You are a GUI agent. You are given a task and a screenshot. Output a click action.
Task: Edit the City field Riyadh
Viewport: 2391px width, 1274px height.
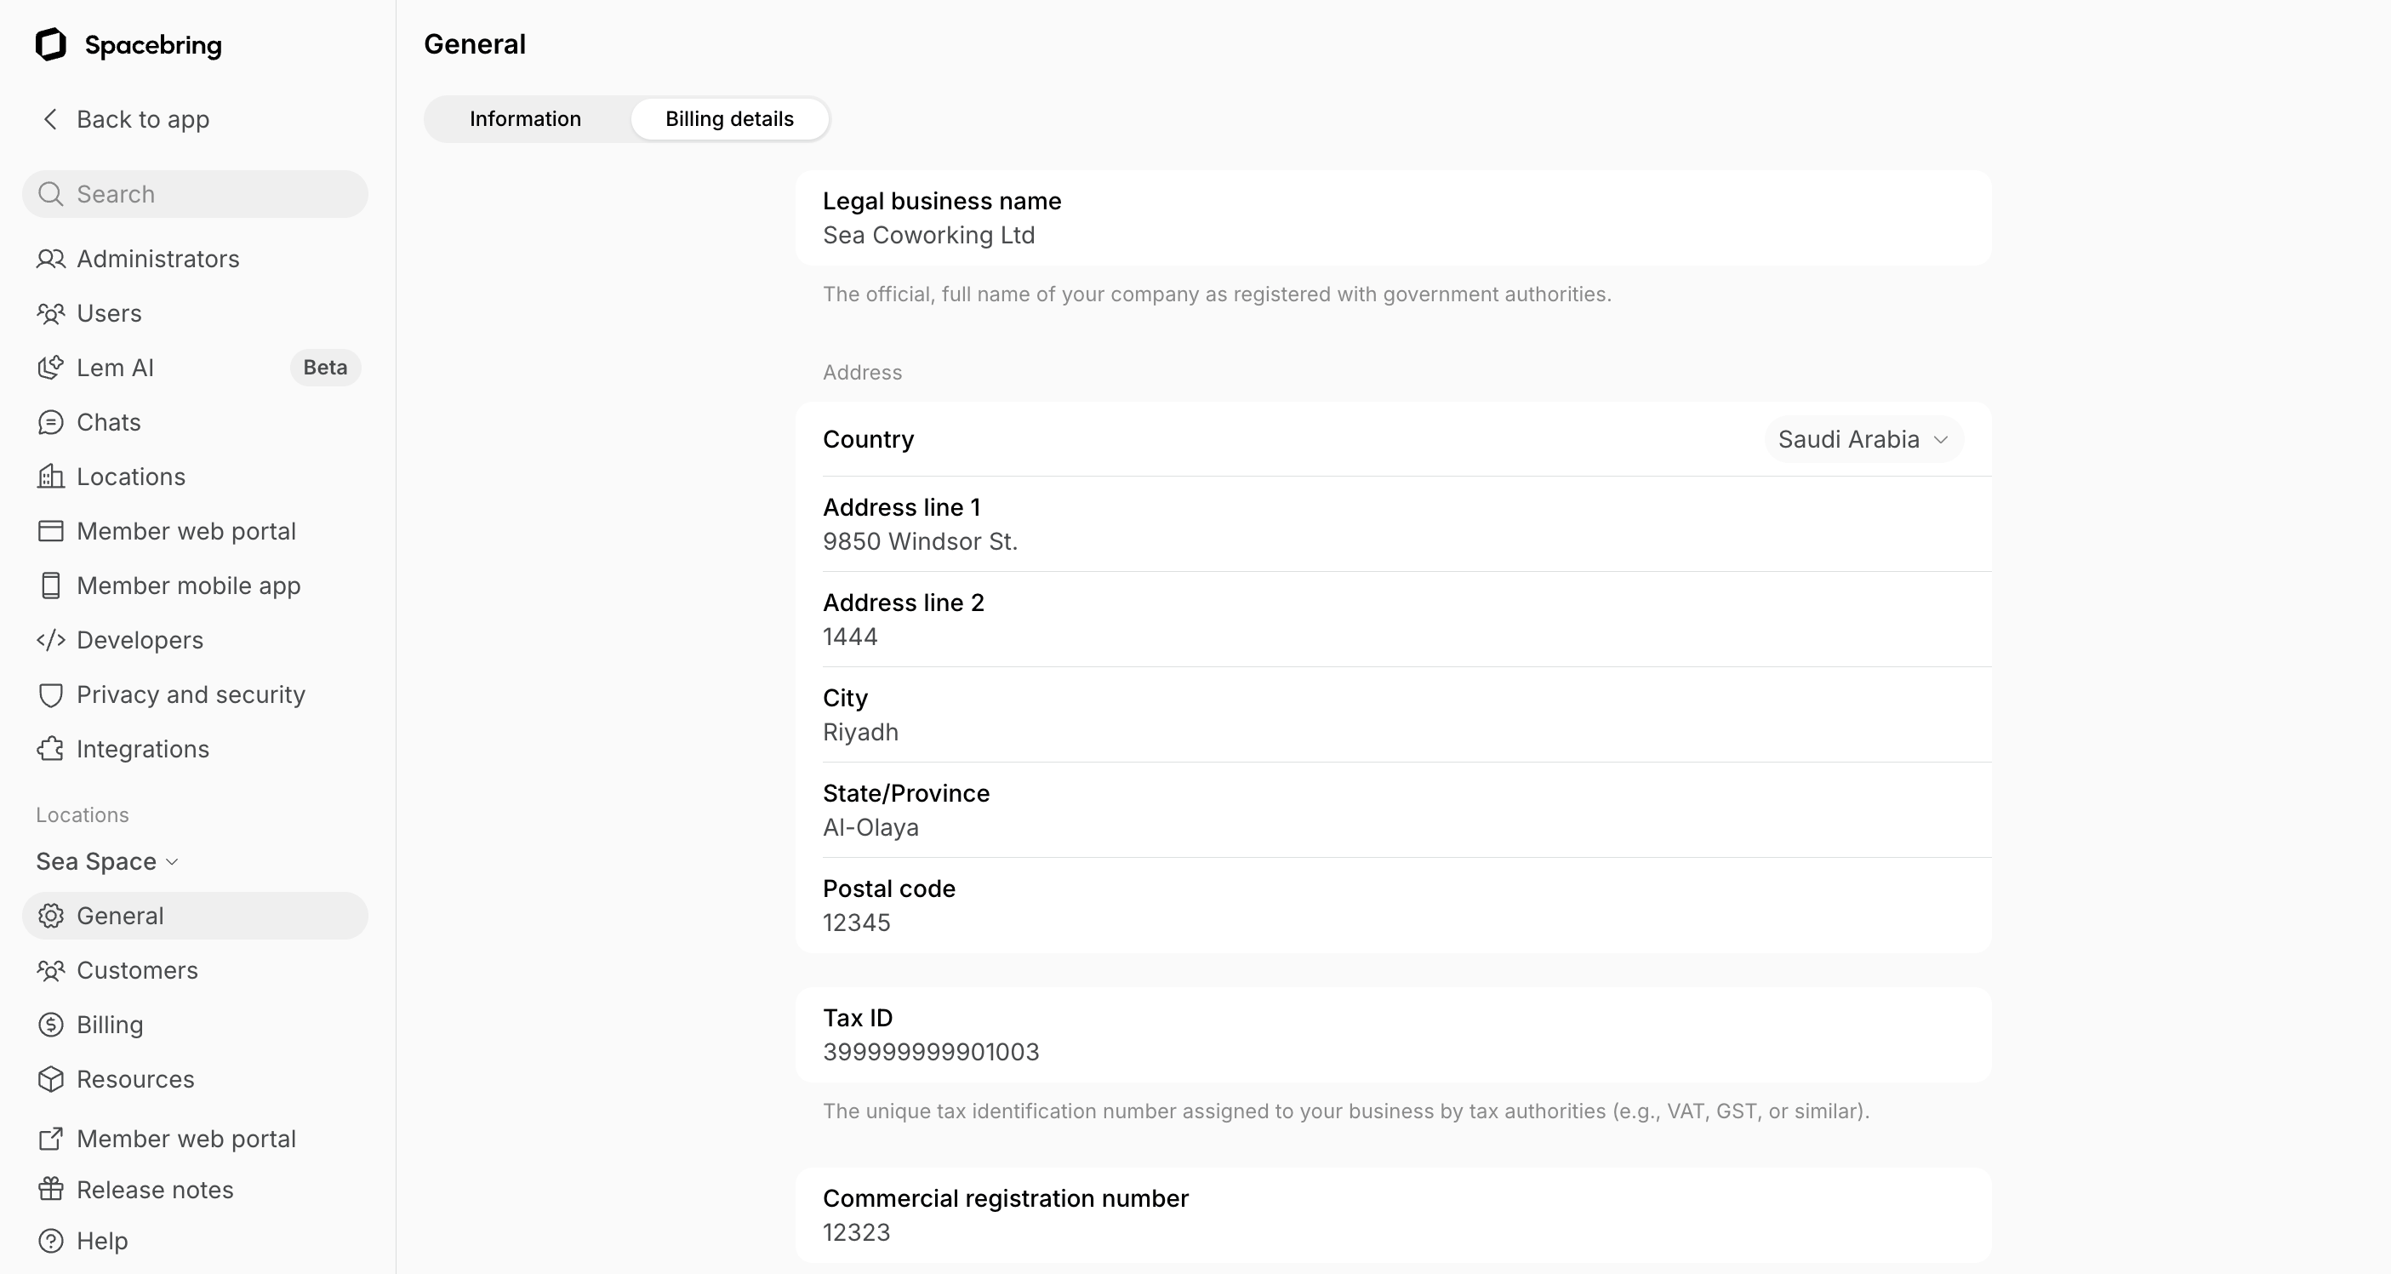click(1393, 715)
